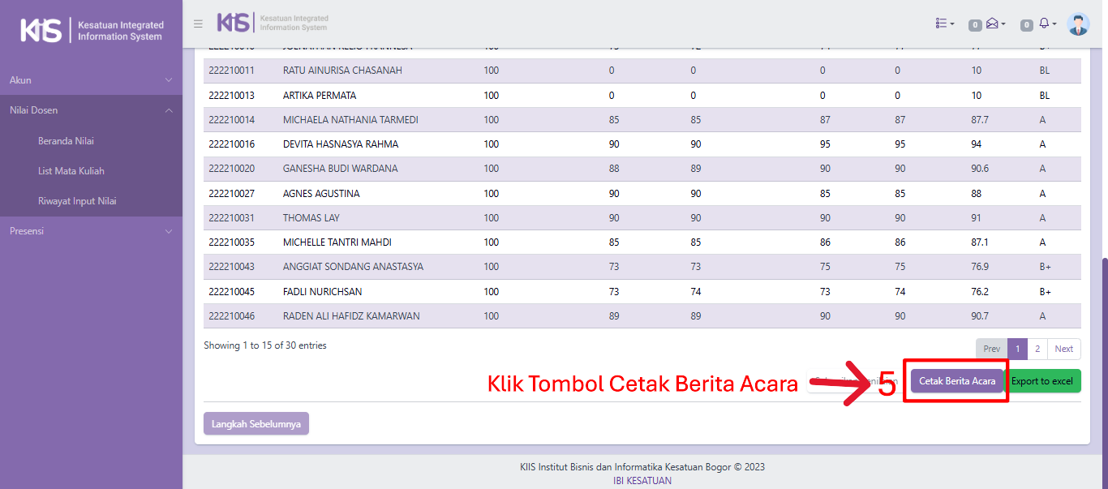The height and width of the screenshot is (489, 1108).
Task: Go to page 2 of entries
Action: tap(1037, 349)
